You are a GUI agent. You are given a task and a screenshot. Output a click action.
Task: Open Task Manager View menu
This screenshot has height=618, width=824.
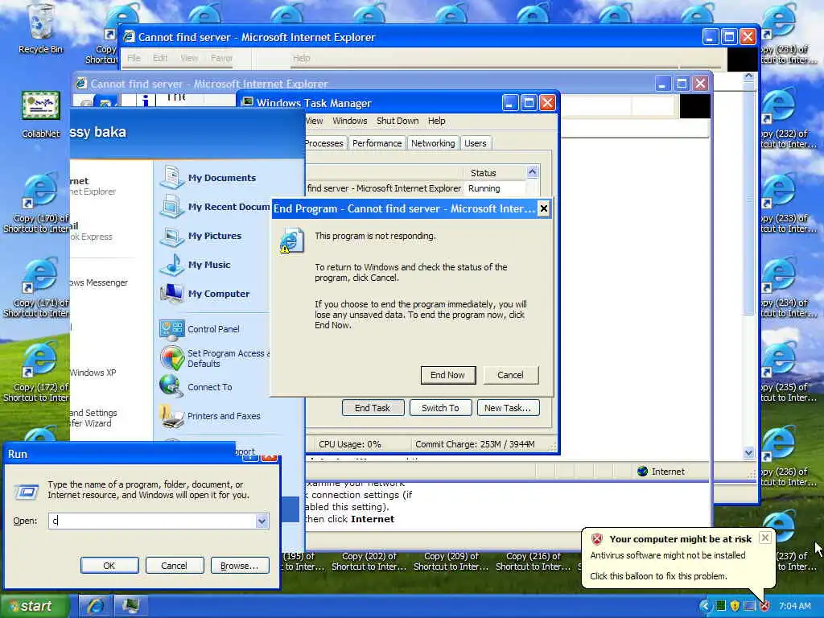coord(315,121)
